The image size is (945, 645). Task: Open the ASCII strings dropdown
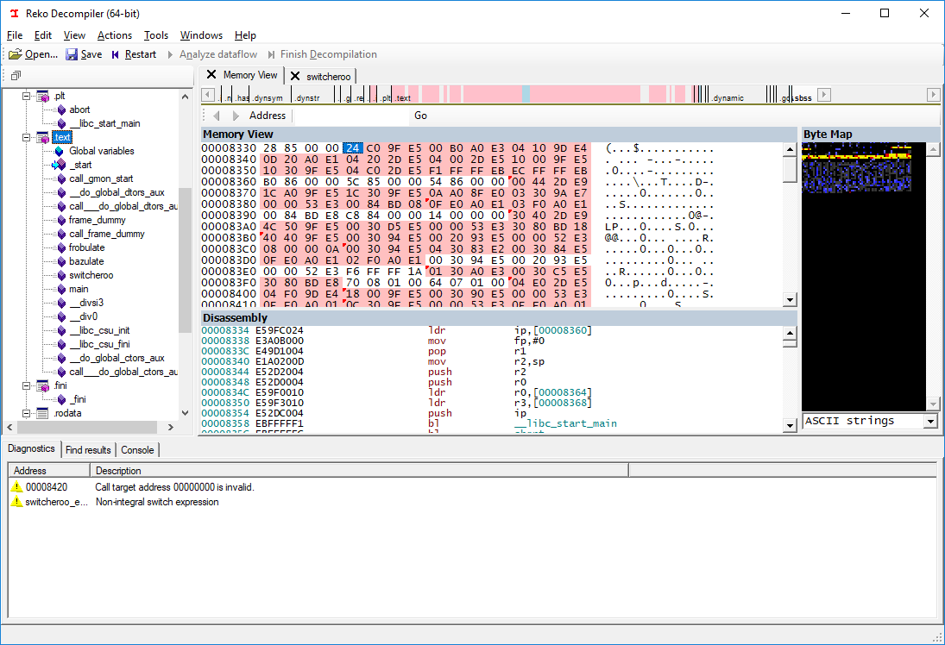pyautogui.click(x=930, y=421)
